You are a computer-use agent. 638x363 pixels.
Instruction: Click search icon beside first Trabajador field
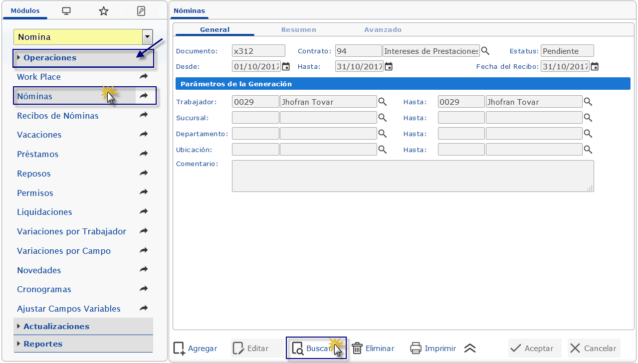382,102
